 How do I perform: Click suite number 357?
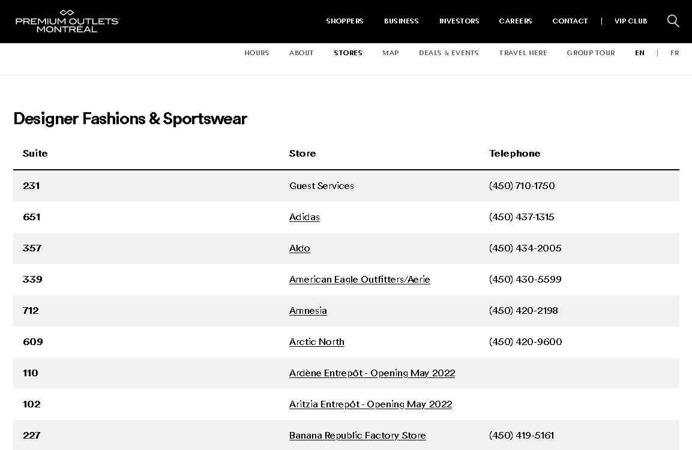click(x=32, y=248)
